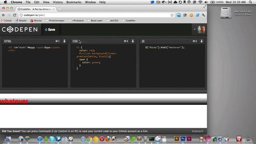The image size is (256, 144).
Task: Open the Edit menu
Action: [x=36, y=2]
